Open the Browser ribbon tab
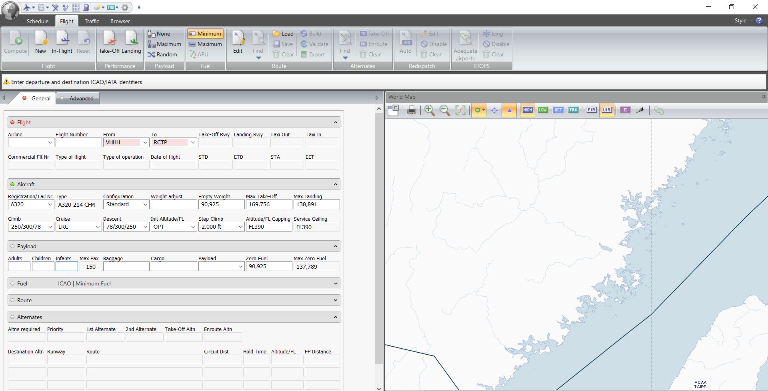768x391 pixels. point(120,21)
